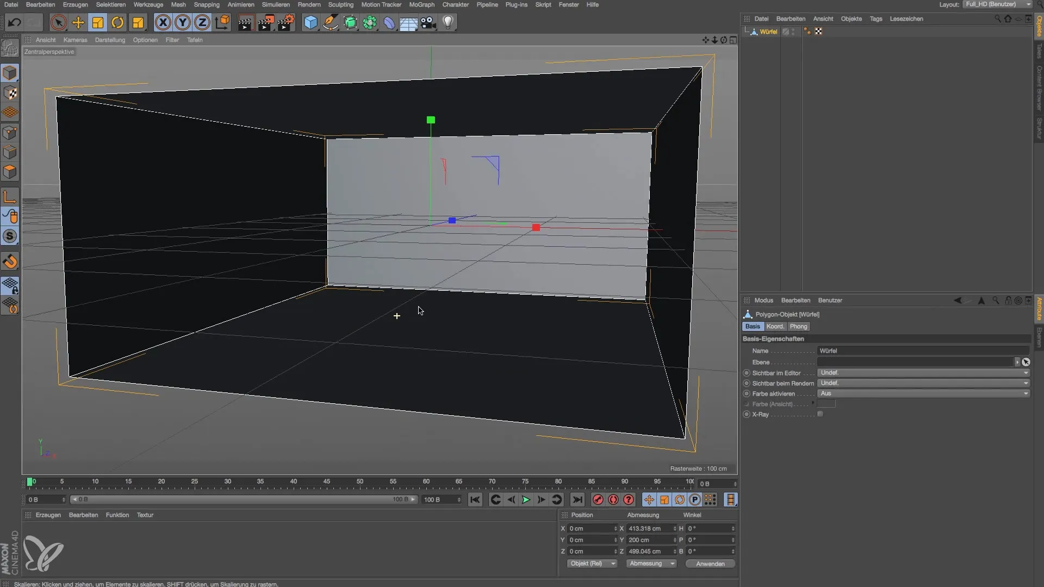This screenshot has width=1044, height=587.
Task: Toggle Y axis lock
Action: pos(183,22)
